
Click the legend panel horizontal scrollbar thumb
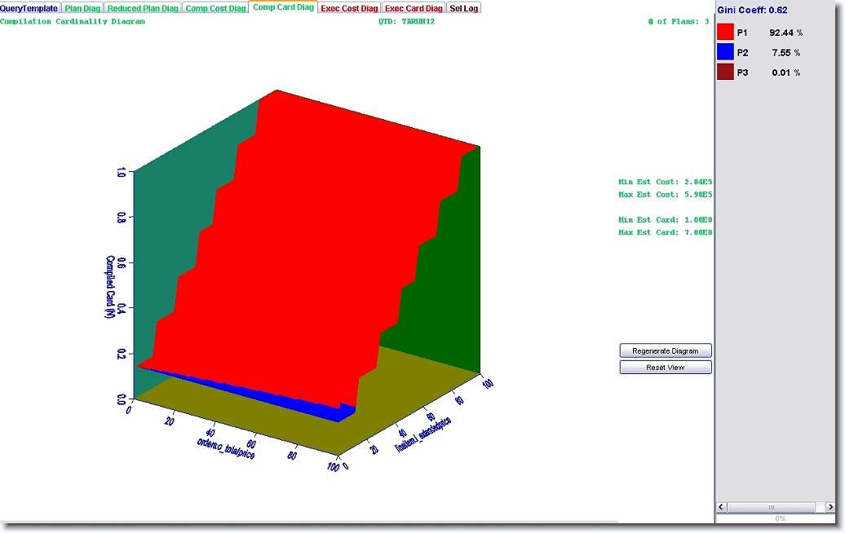771,507
